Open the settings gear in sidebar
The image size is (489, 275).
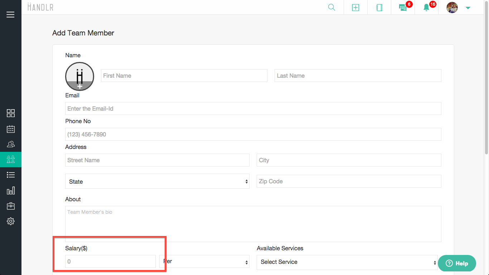pyautogui.click(x=11, y=221)
